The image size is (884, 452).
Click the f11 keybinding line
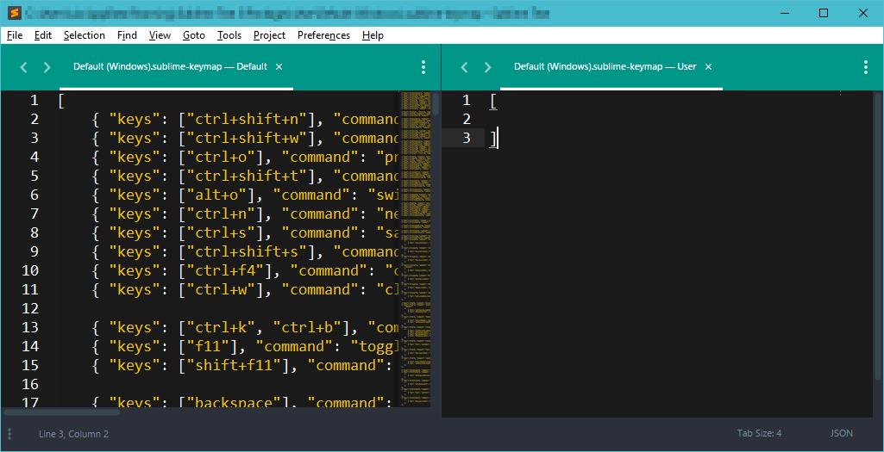[x=246, y=346]
